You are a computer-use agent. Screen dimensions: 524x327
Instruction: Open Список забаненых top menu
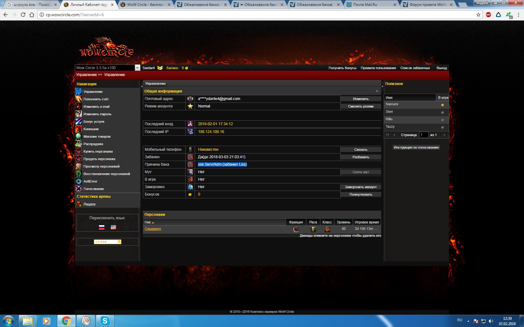pos(415,68)
